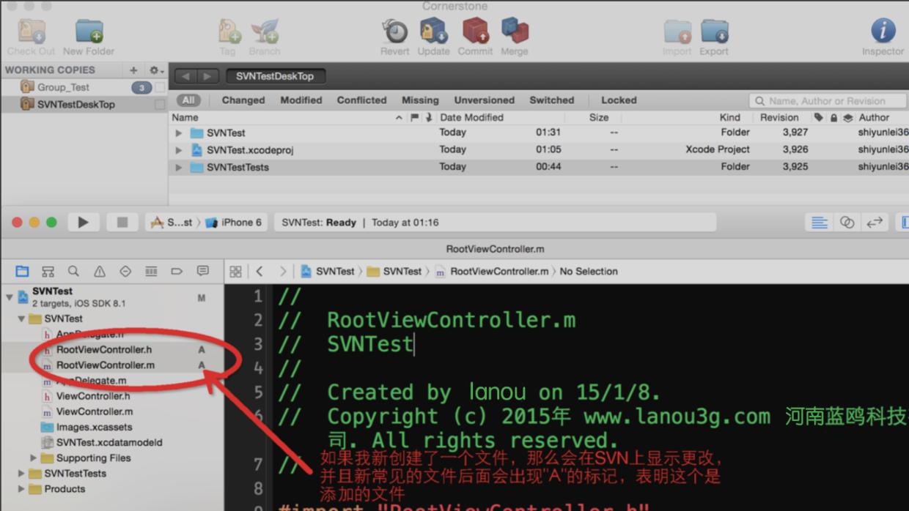Expand SVNTest.xcodeproj row in Cornerstone
The width and height of the screenshot is (909, 511).
(x=179, y=150)
